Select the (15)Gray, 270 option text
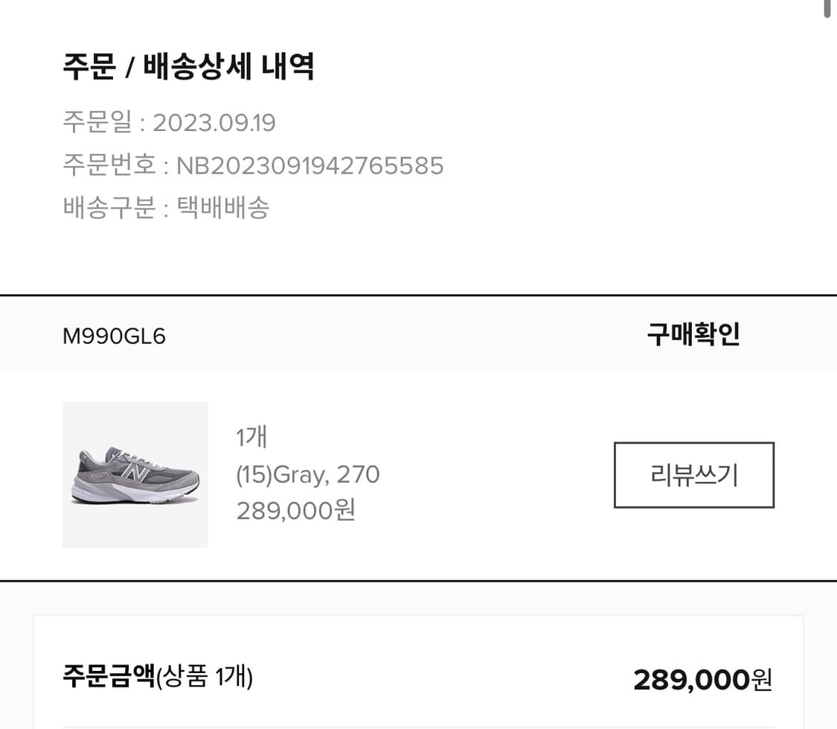Image resolution: width=837 pixels, height=729 pixels. tap(307, 474)
